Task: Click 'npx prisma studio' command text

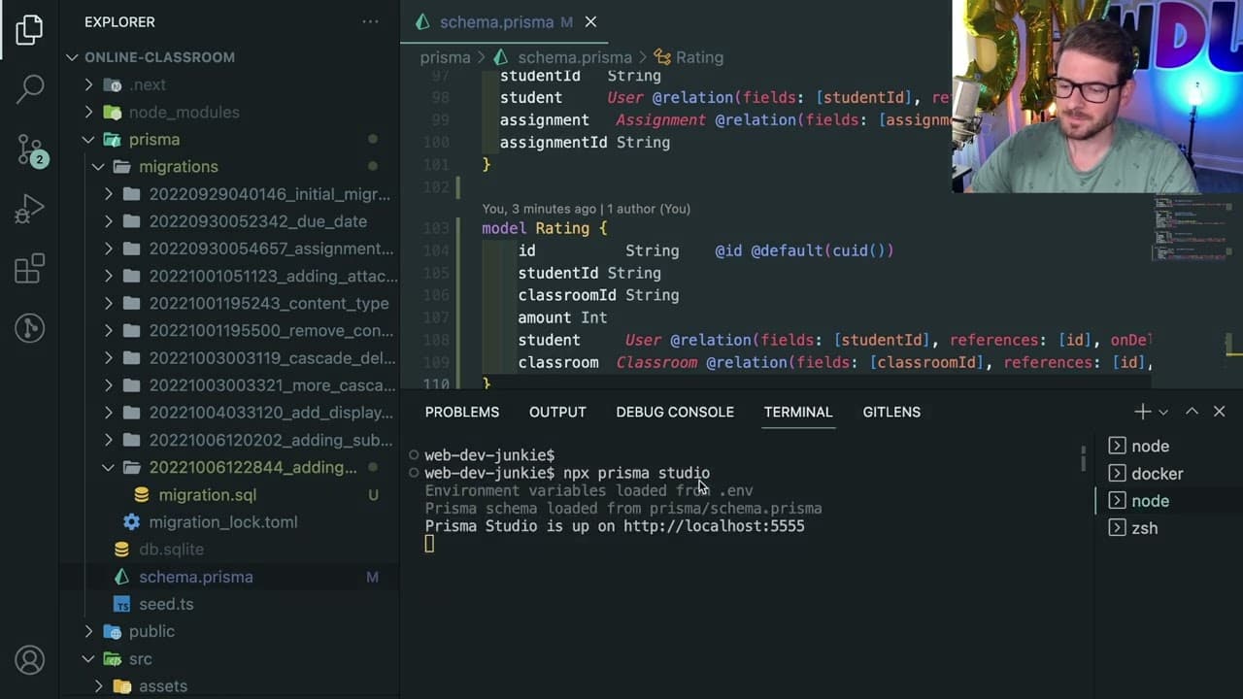Action: pos(636,473)
